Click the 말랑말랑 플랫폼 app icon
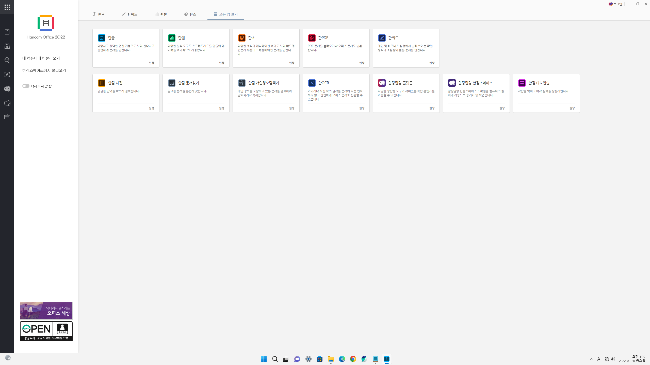This screenshot has height=365, width=650. click(x=382, y=83)
